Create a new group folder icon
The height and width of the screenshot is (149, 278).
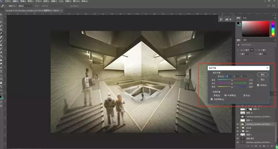[264, 146]
